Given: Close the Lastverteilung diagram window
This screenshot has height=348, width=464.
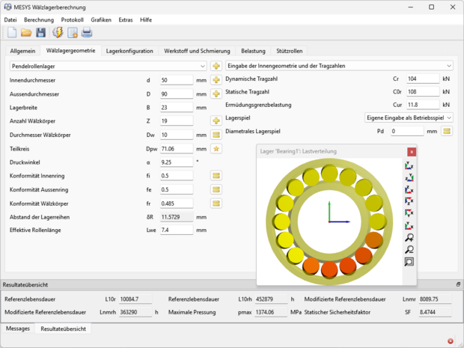Looking at the screenshot, I should 411,152.
